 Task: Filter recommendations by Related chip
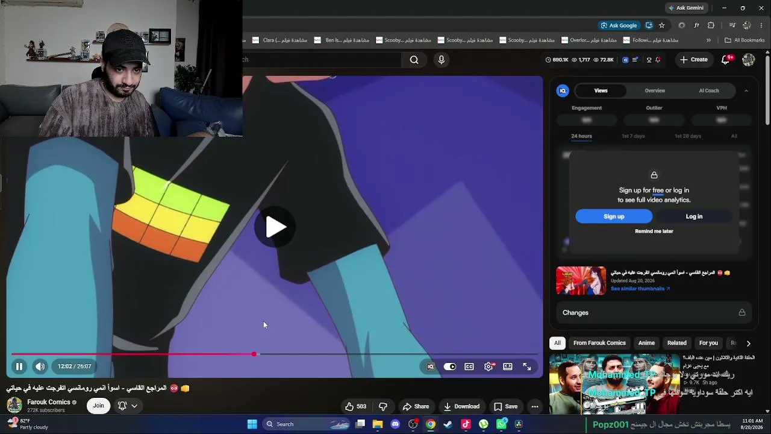click(676, 343)
